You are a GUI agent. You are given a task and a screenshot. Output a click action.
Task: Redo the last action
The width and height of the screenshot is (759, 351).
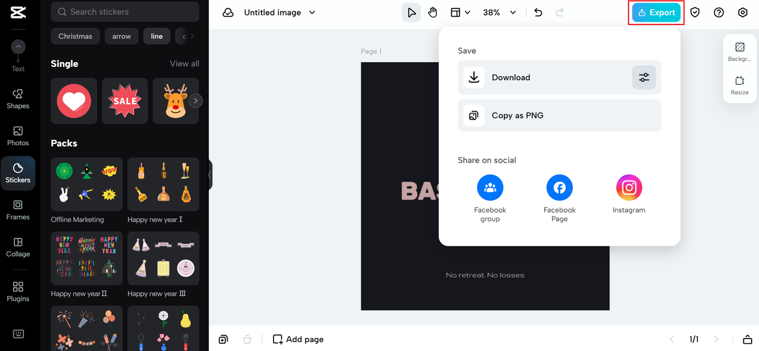coord(560,13)
